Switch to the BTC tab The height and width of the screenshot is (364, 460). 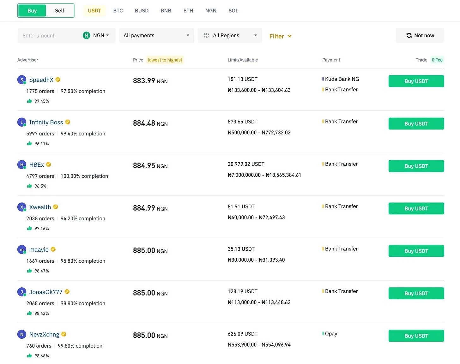coord(118,11)
